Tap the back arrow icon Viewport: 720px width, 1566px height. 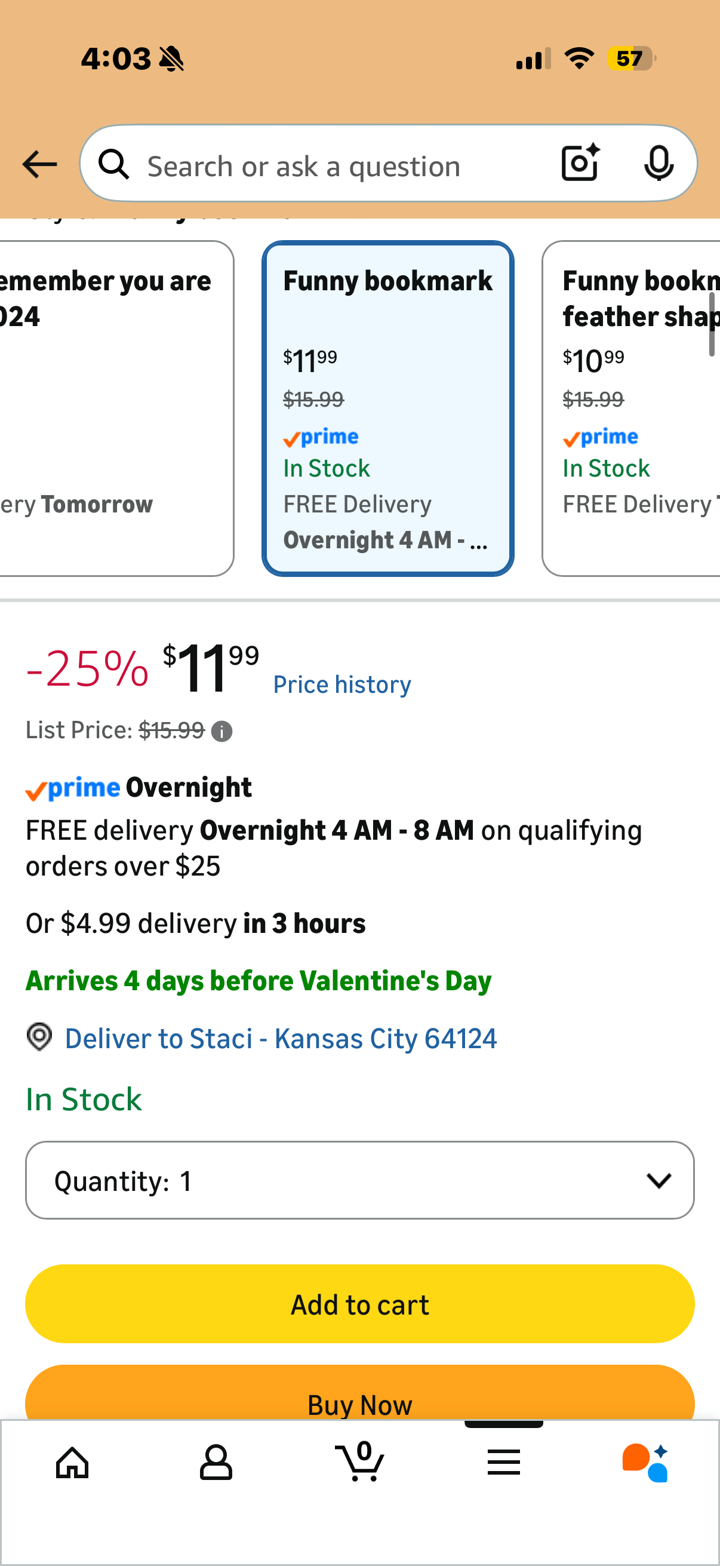point(39,164)
